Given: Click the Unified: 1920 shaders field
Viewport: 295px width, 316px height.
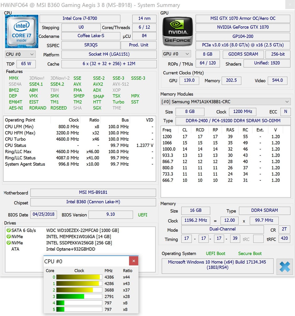Looking at the screenshot, I should point(267,63).
